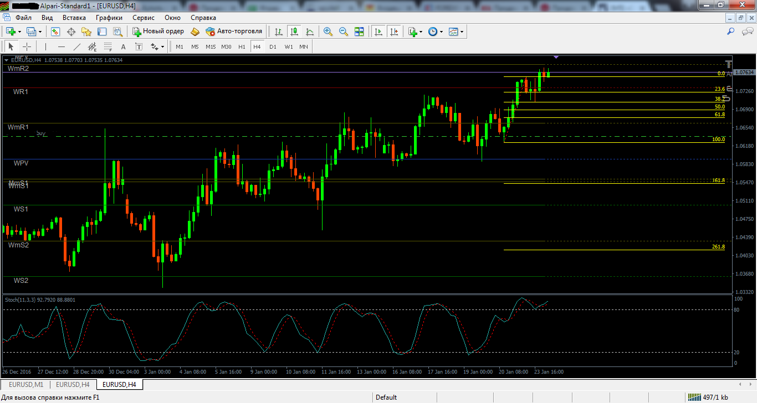Switch timeframe to M15

coord(211,46)
